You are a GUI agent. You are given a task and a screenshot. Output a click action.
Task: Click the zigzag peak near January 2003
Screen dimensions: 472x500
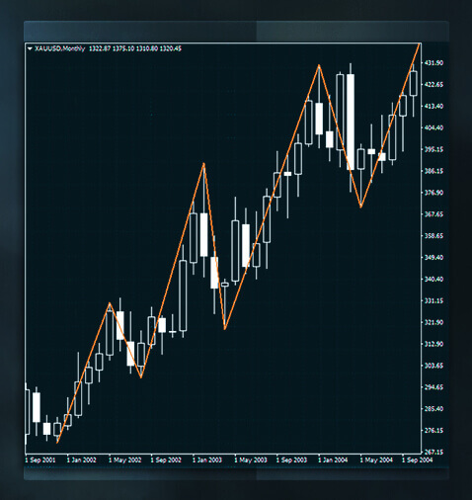(x=204, y=163)
